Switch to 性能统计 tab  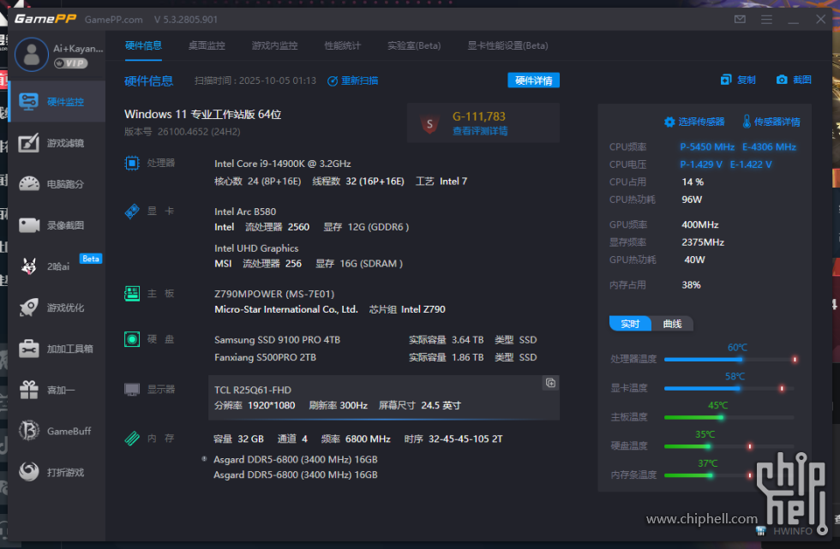pyautogui.click(x=342, y=45)
